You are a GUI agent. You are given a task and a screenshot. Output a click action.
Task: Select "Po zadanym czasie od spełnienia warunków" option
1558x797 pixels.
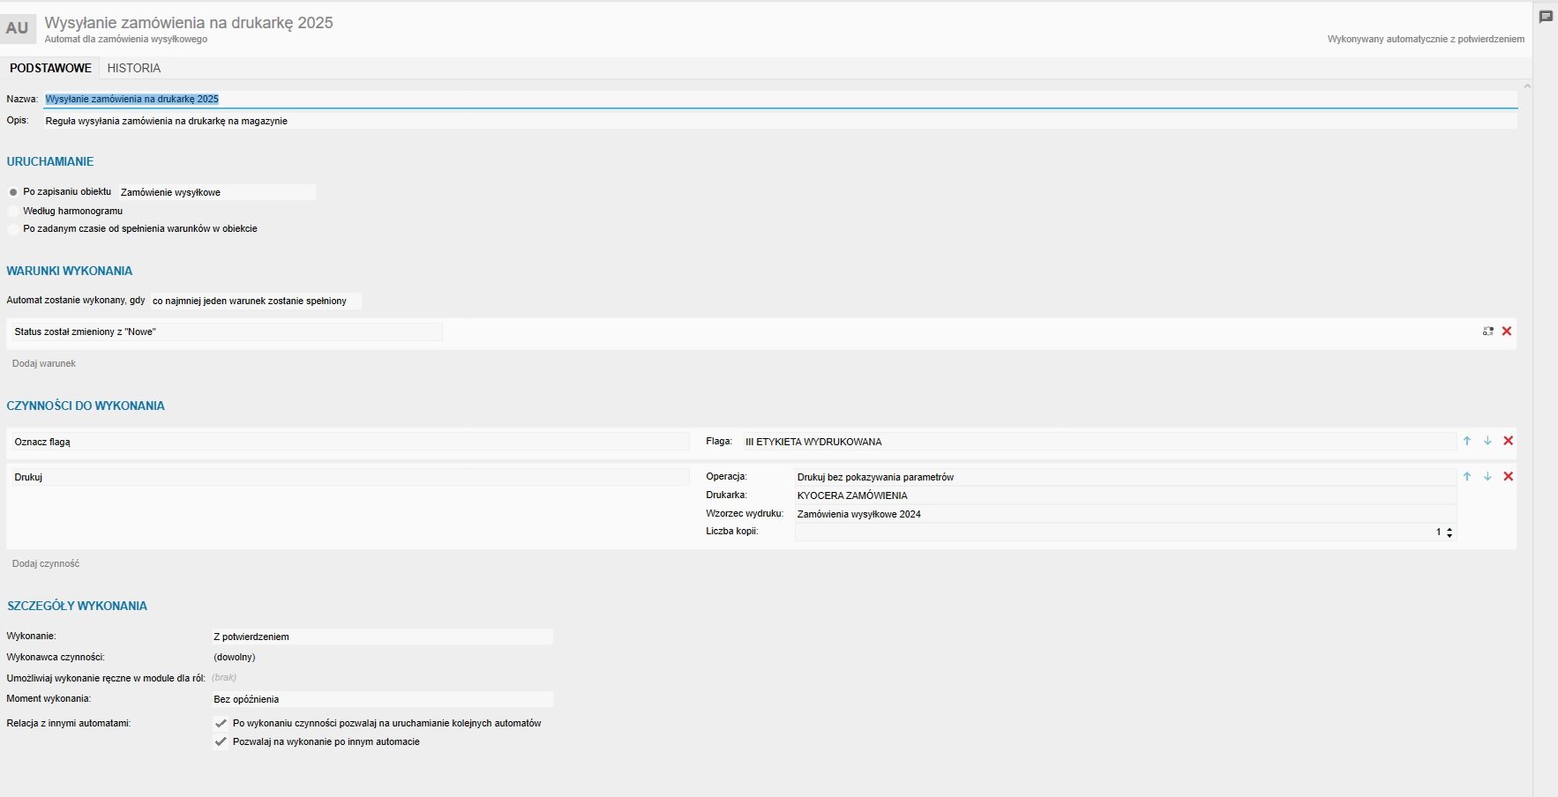(x=13, y=229)
